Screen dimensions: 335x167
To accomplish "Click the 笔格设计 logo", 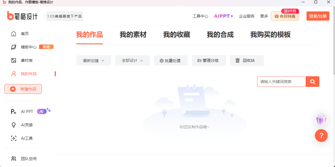I will tap(22, 16).
